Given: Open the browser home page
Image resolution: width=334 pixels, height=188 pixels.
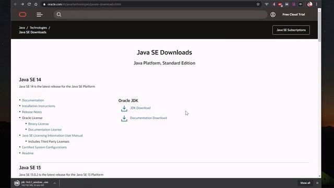Looking at the screenshot, I should 36,4.
